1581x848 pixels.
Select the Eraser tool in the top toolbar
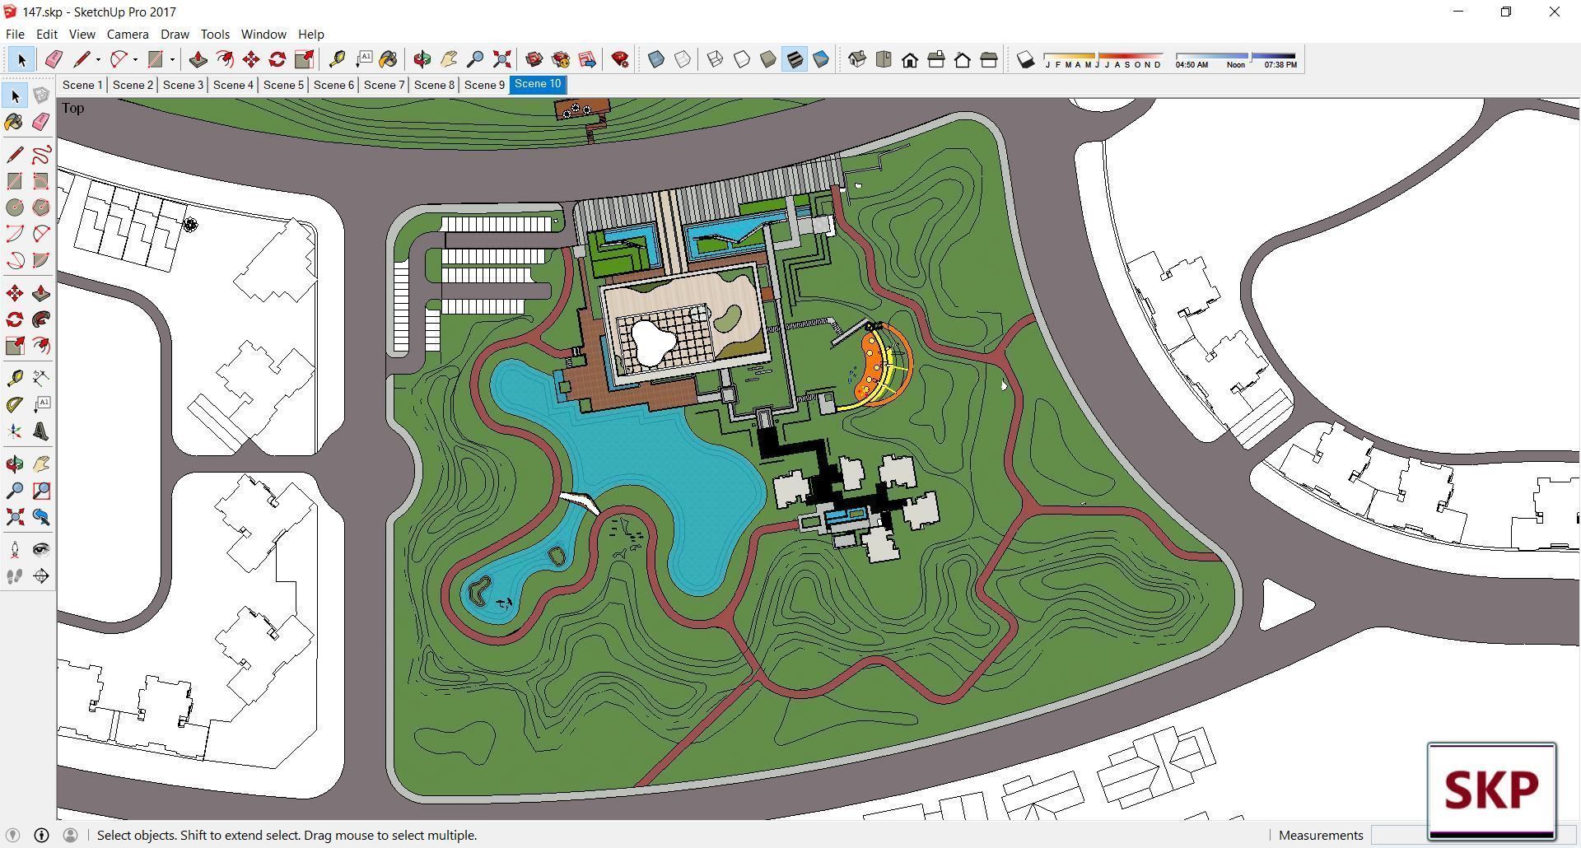pyautogui.click(x=54, y=59)
